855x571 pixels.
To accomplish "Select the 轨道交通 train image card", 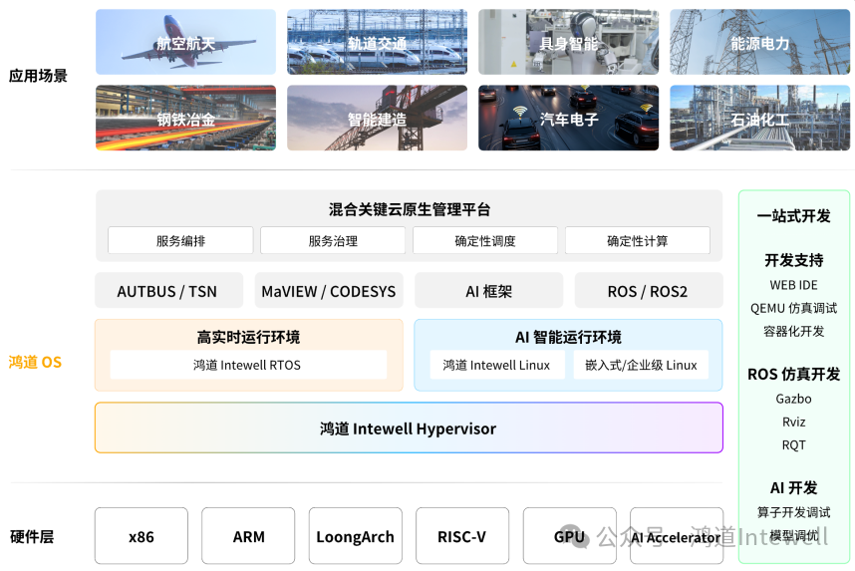I will pyautogui.click(x=378, y=42).
